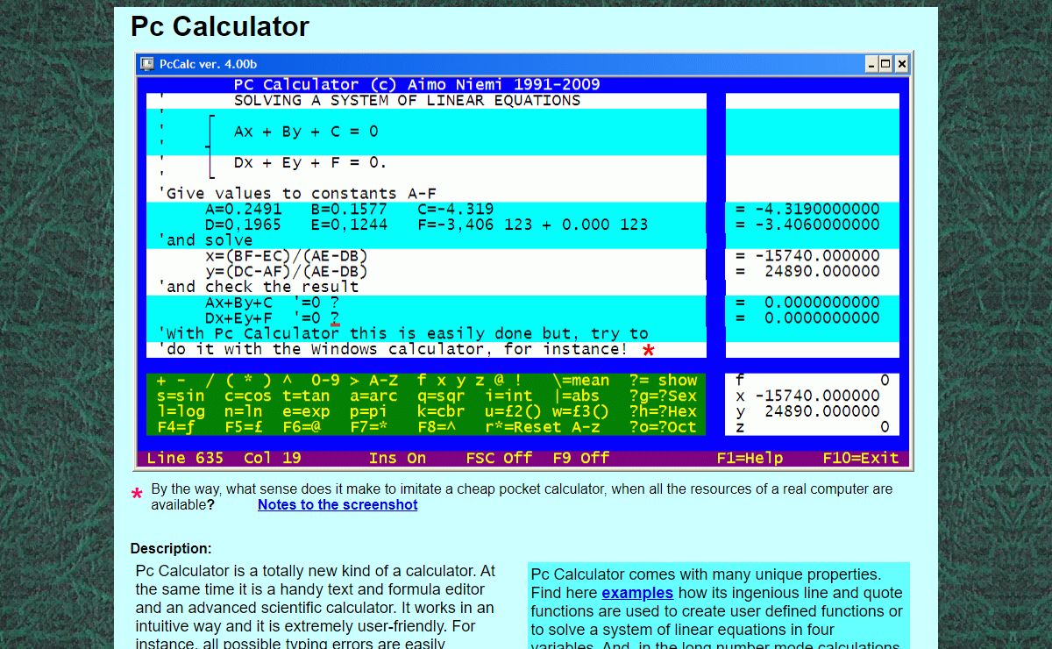Click "F1=Help" in the status bar

click(750, 459)
